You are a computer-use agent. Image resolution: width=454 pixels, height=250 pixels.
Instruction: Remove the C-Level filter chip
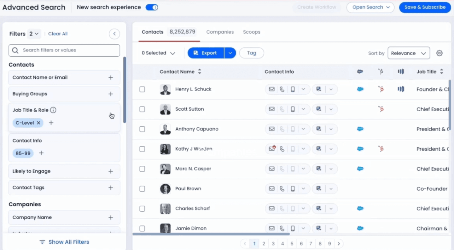(38, 123)
